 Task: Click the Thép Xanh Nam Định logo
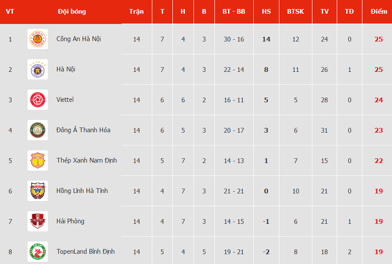(x=38, y=161)
